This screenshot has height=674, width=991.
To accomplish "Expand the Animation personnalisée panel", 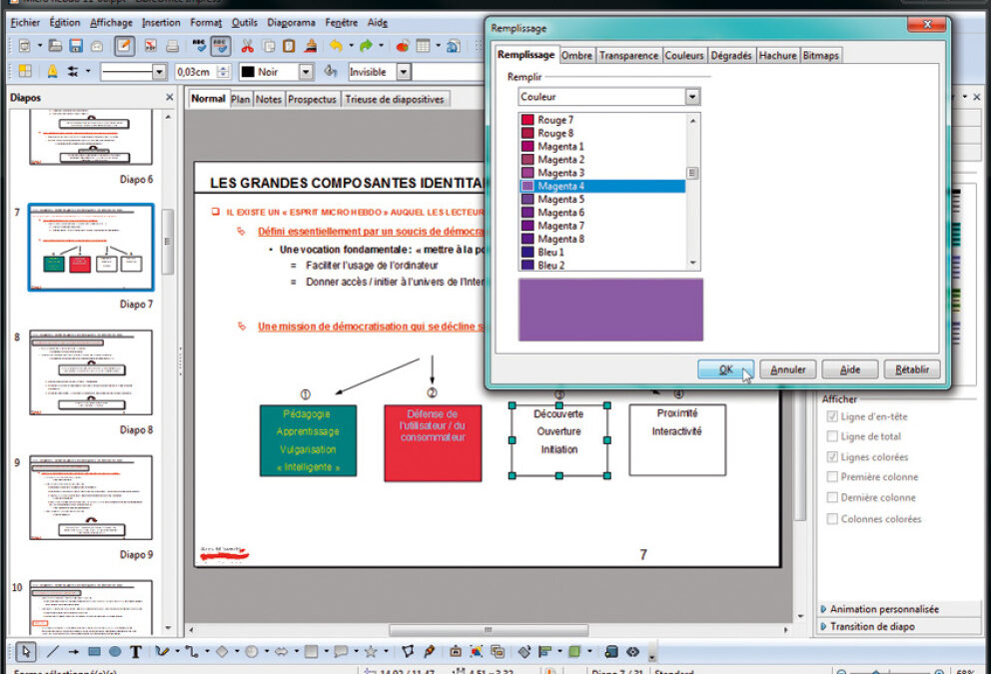I will 884,609.
